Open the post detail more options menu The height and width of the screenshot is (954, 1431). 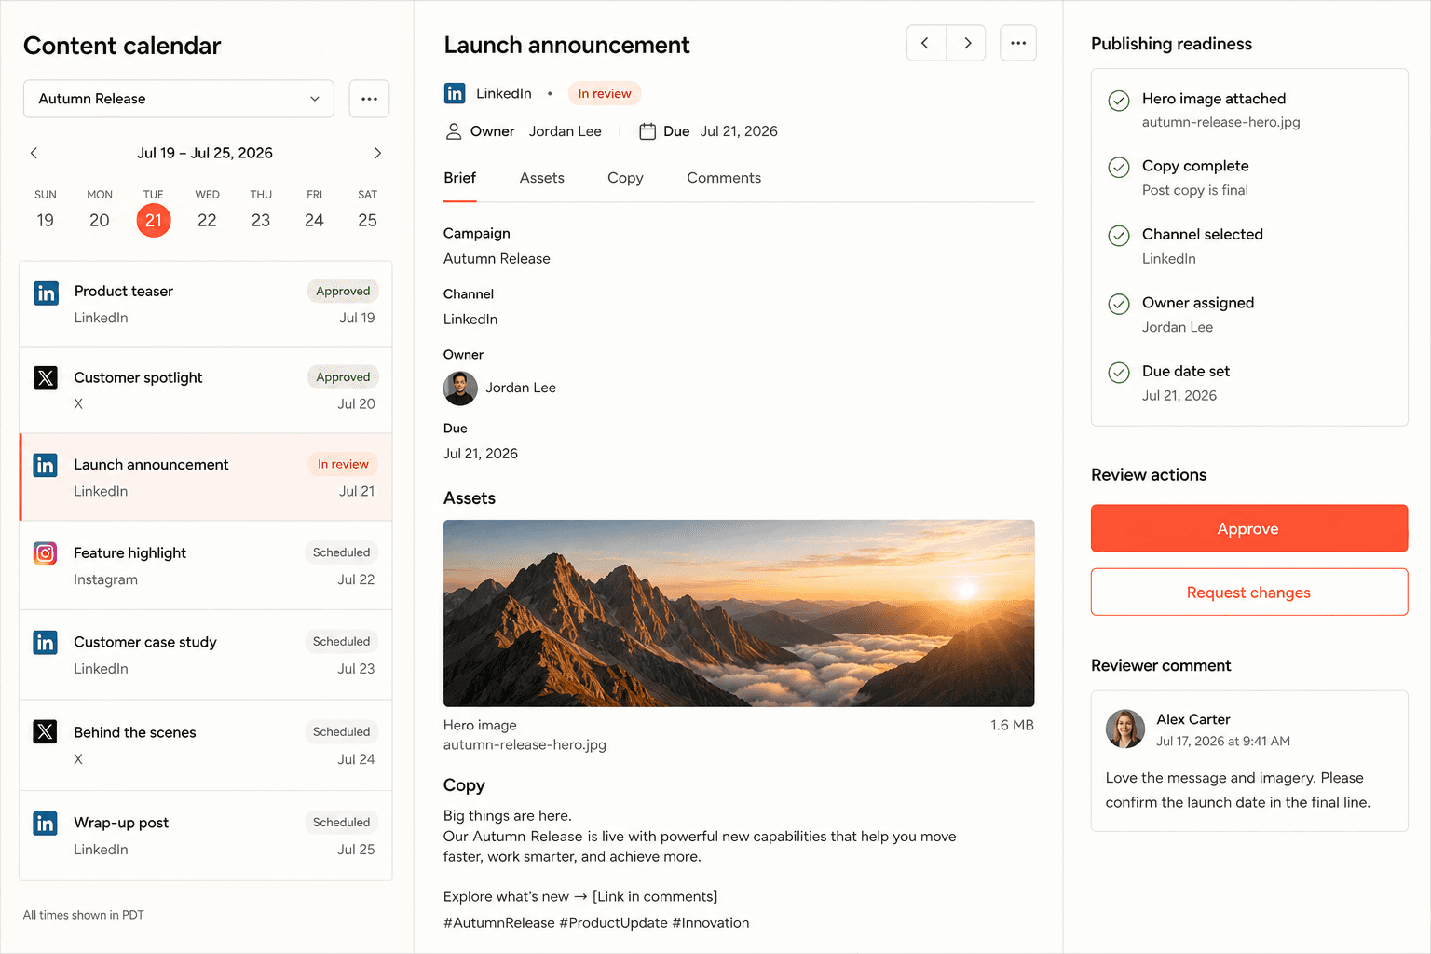1018,43
